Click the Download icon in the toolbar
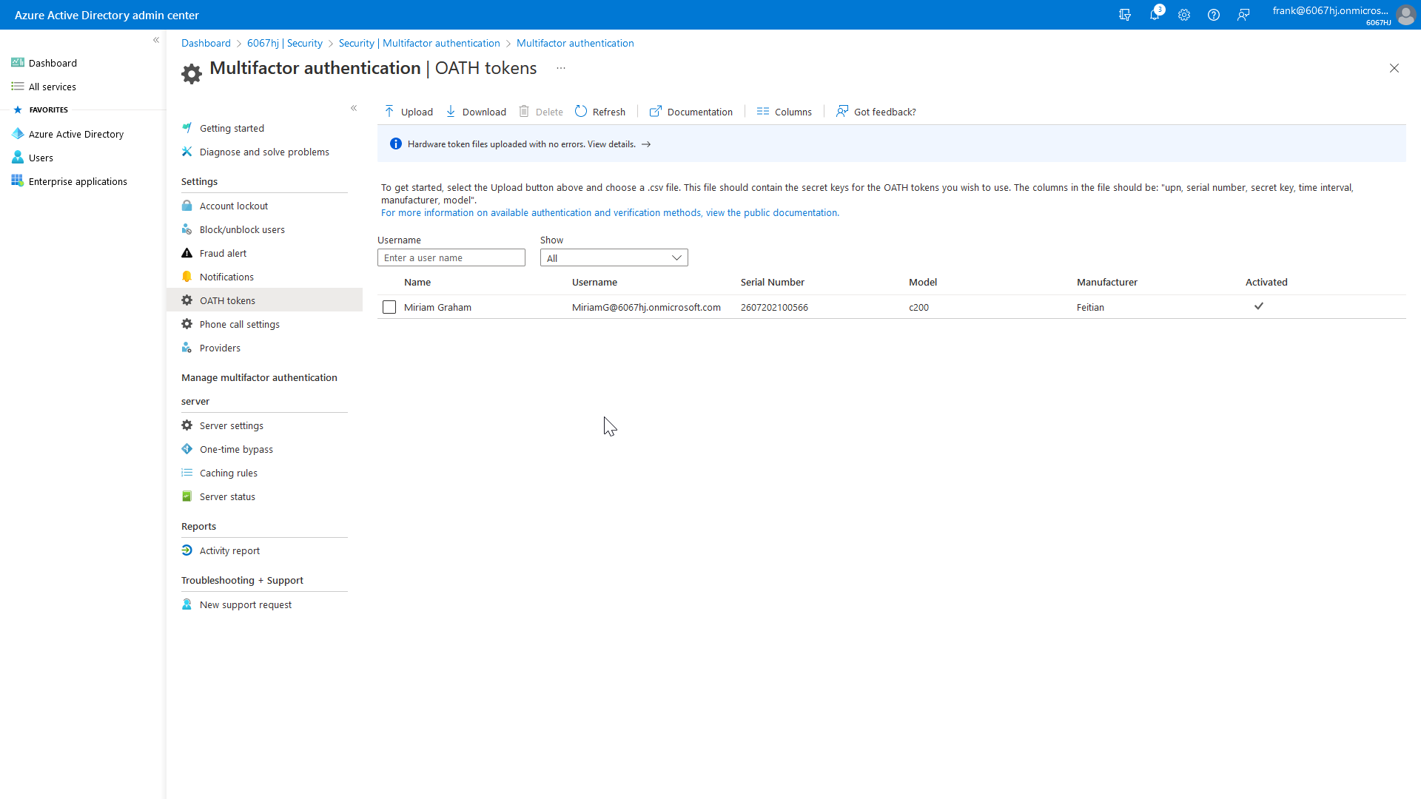This screenshot has height=799, width=1421. pos(451,111)
